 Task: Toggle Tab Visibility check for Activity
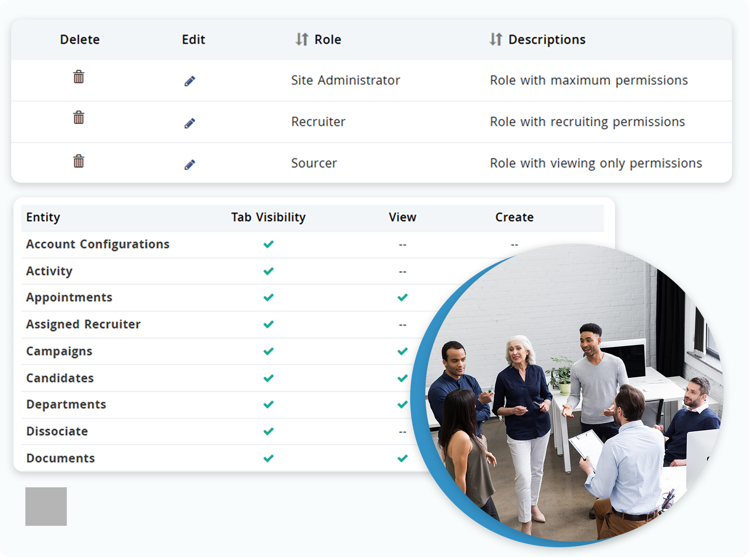[x=269, y=271]
